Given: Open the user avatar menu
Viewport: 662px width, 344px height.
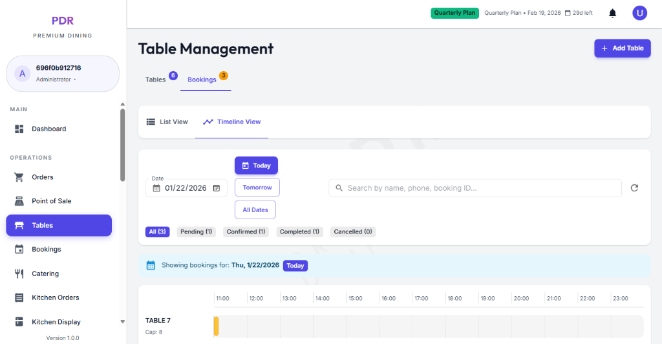Looking at the screenshot, I should [x=639, y=13].
